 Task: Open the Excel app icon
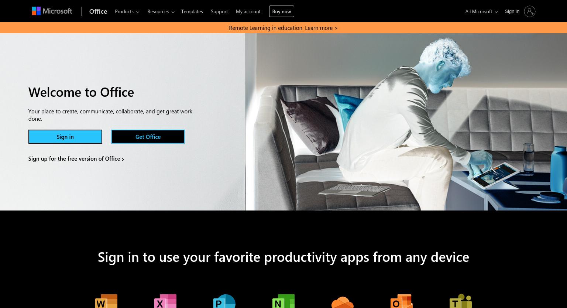pyautogui.click(x=165, y=301)
